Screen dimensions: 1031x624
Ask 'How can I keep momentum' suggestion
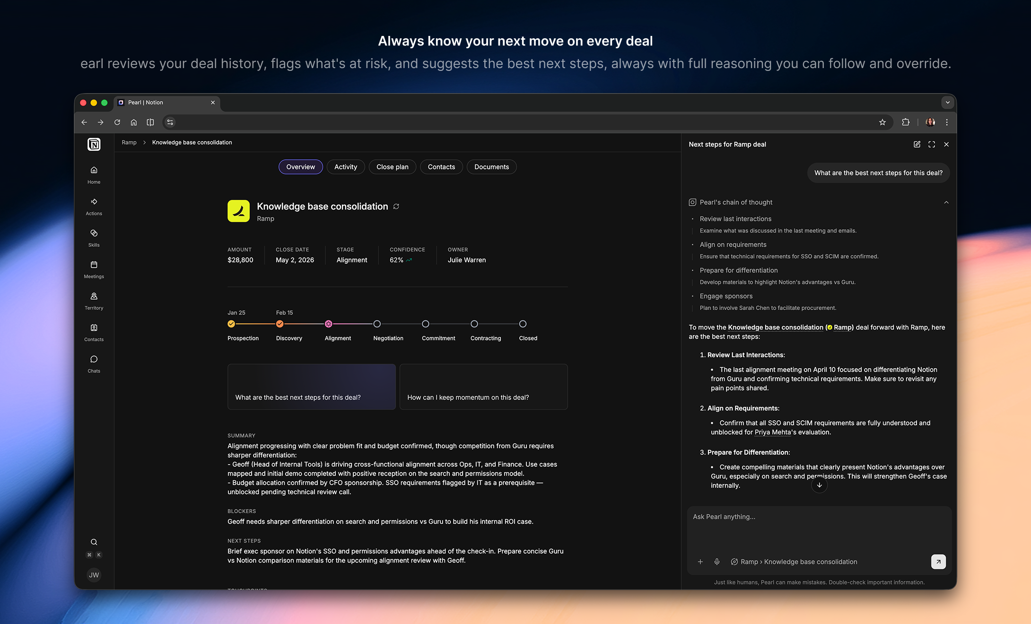483,387
